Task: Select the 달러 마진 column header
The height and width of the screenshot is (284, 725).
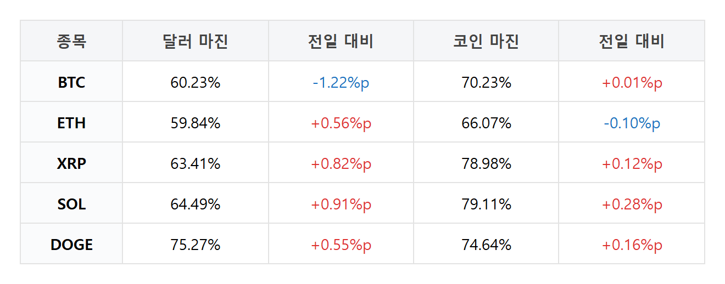Action: 195,41
